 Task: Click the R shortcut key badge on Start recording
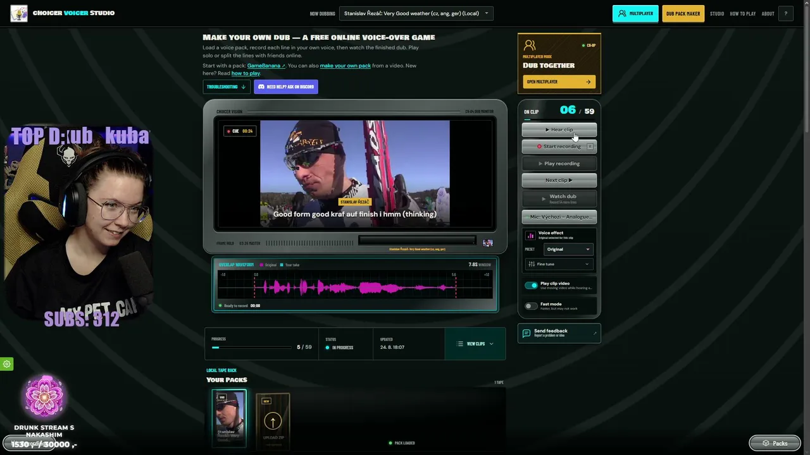click(590, 146)
